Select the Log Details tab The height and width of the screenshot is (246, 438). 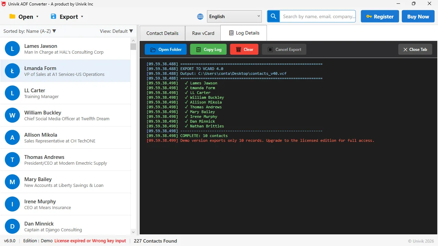point(244,33)
